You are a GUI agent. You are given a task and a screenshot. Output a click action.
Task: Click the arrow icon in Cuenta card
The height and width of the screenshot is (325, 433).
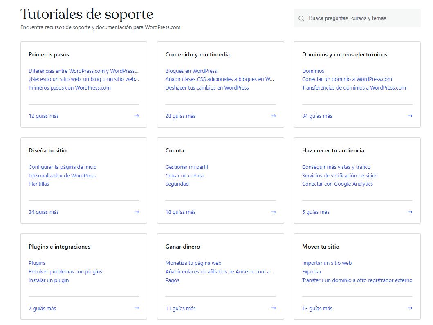coord(273,212)
